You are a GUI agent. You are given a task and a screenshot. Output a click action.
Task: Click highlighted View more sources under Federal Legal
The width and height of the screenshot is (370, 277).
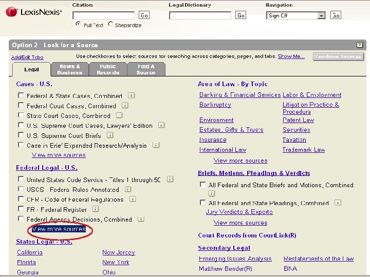pyautogui.click(x=59, y=229)
